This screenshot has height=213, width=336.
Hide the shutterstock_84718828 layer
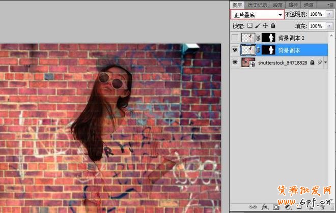tap(235, 62)
